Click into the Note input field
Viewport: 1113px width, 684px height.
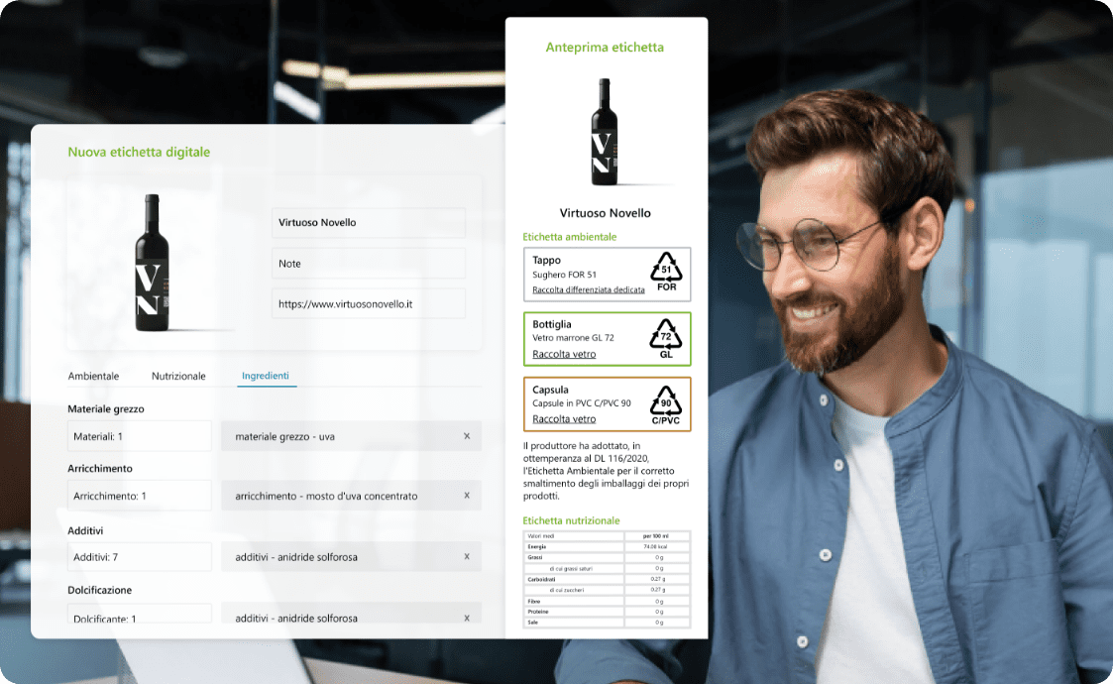(368, 264)
